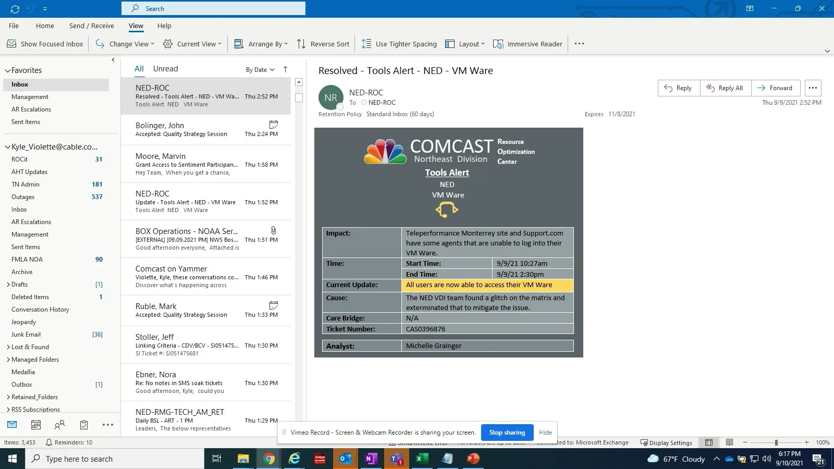The image size is (834, 469).
Task: Open the People pane icon
Action: click(59, 424)
